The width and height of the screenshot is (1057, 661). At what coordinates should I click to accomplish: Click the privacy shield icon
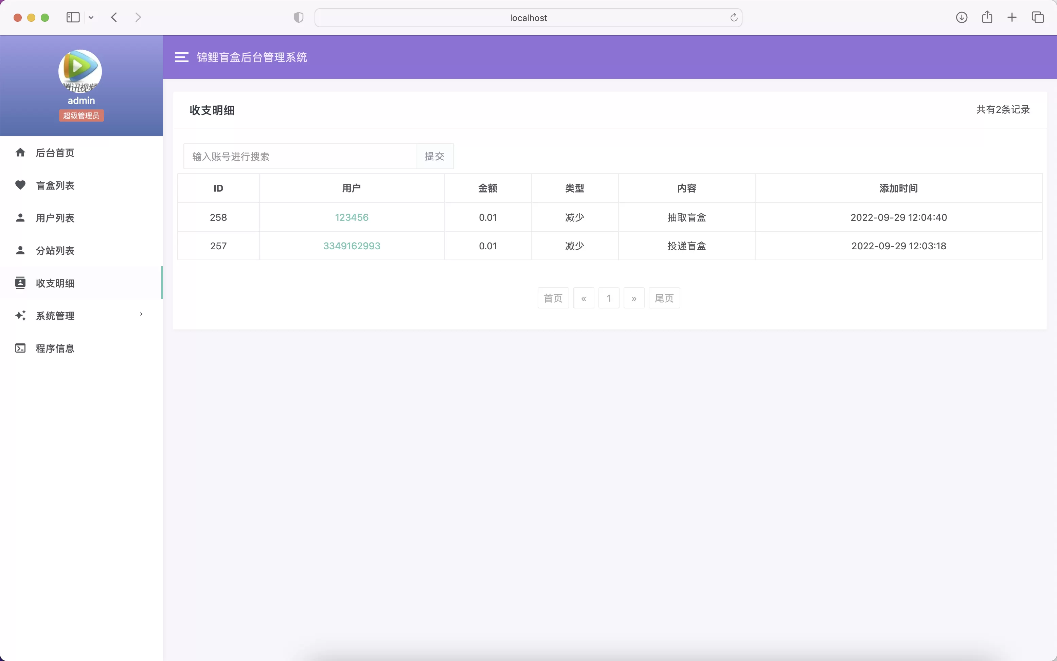coord(299,17)
